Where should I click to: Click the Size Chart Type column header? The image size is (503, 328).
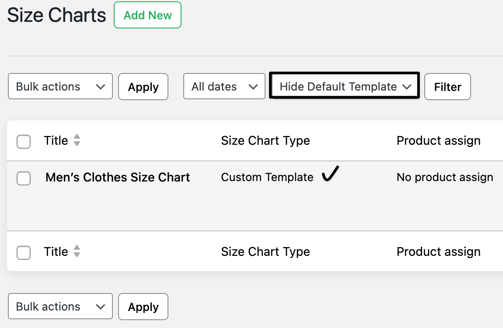coord(265,140)
